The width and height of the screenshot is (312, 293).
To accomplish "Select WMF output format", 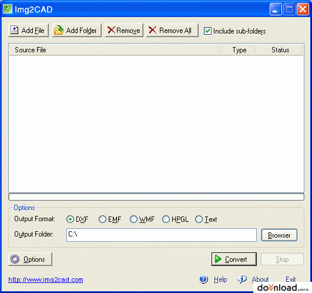I will point(133,219).
